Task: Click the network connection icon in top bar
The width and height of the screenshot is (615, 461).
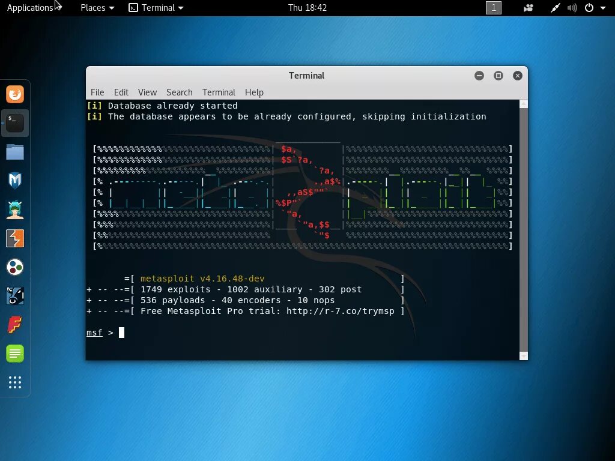Action: [x=555, y=8]
